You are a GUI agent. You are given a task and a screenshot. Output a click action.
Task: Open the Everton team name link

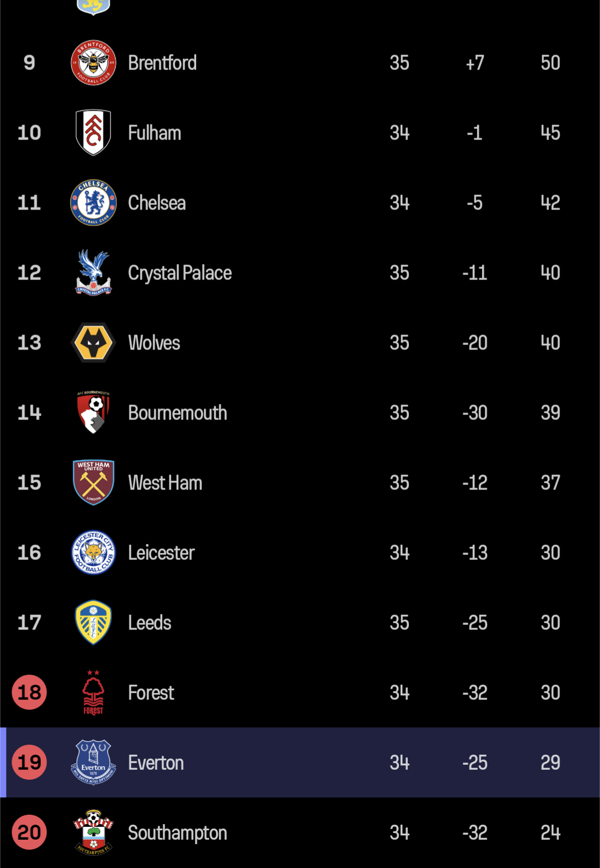[156, 763]
